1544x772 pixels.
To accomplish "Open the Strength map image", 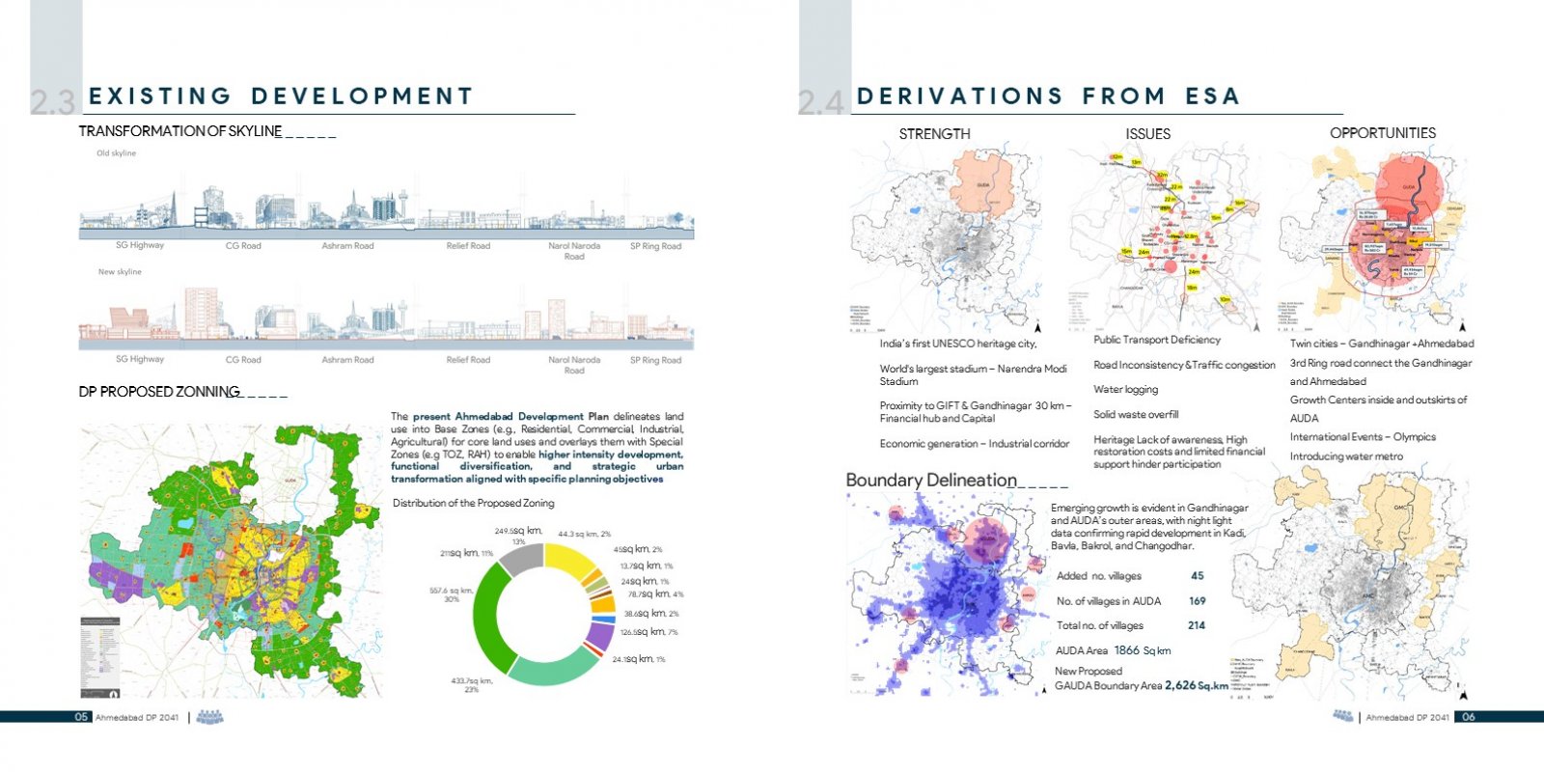I will pos(946,238).
